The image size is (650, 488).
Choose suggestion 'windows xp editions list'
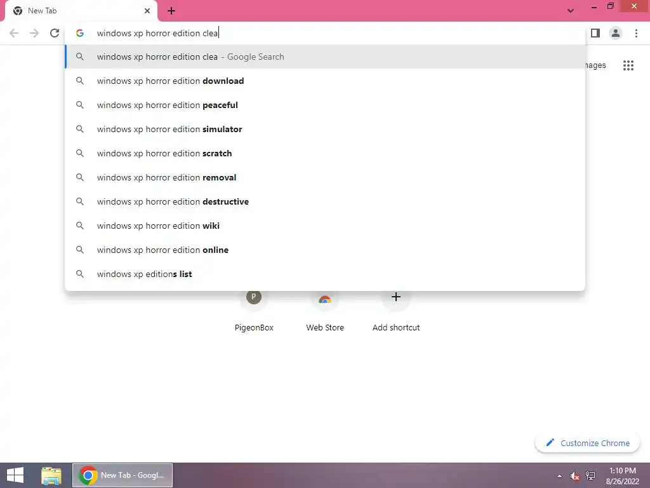pos(325,274)
